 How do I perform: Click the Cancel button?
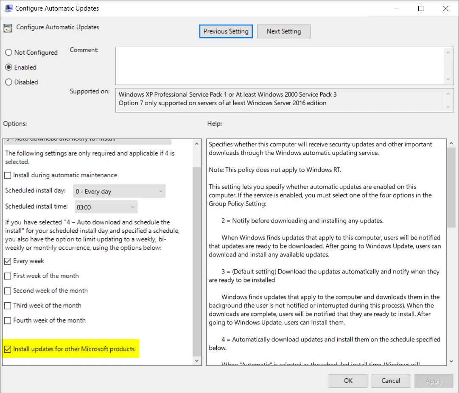pyautogui.click(x=391, y=381)
